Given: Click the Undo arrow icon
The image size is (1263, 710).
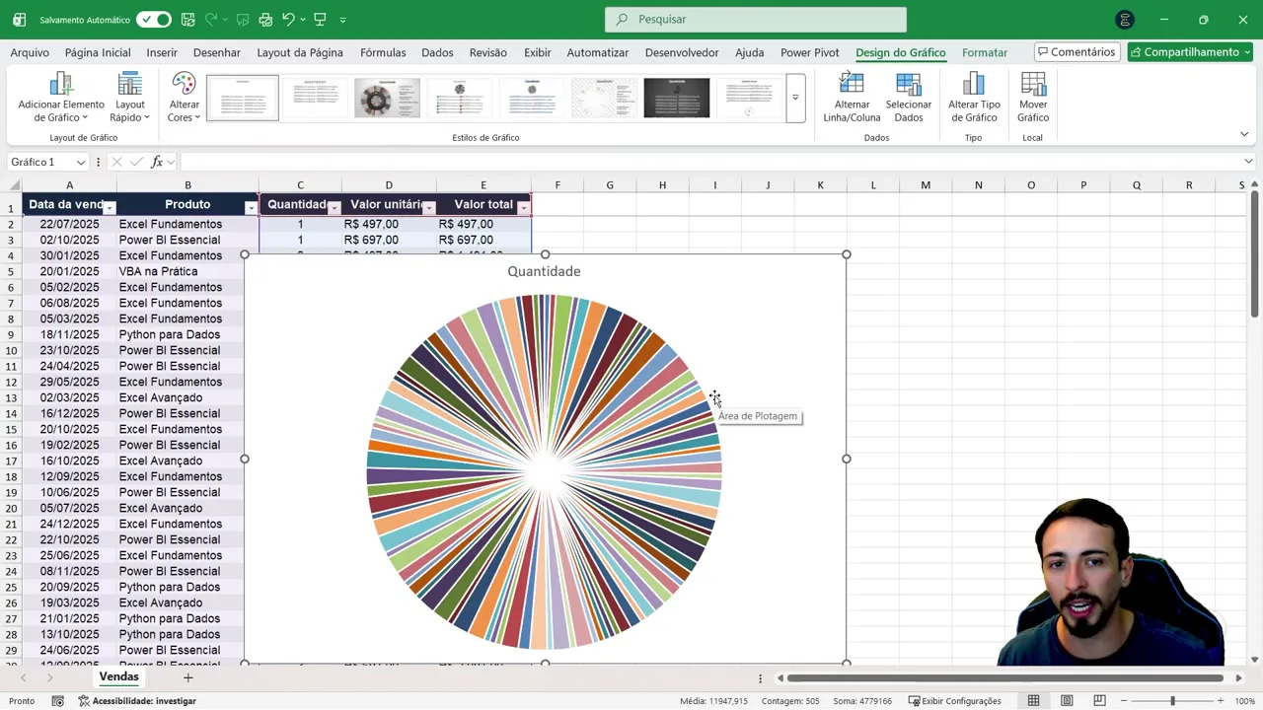Looking at the screenshot, I should 288,20.
